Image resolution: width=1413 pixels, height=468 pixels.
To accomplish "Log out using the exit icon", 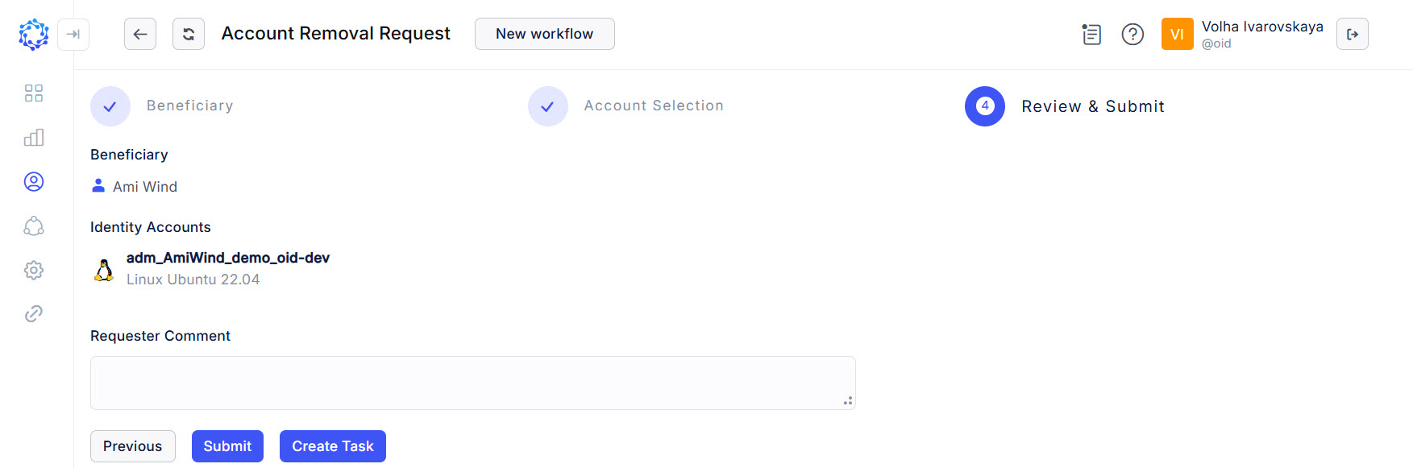I will coord(1353,34).
